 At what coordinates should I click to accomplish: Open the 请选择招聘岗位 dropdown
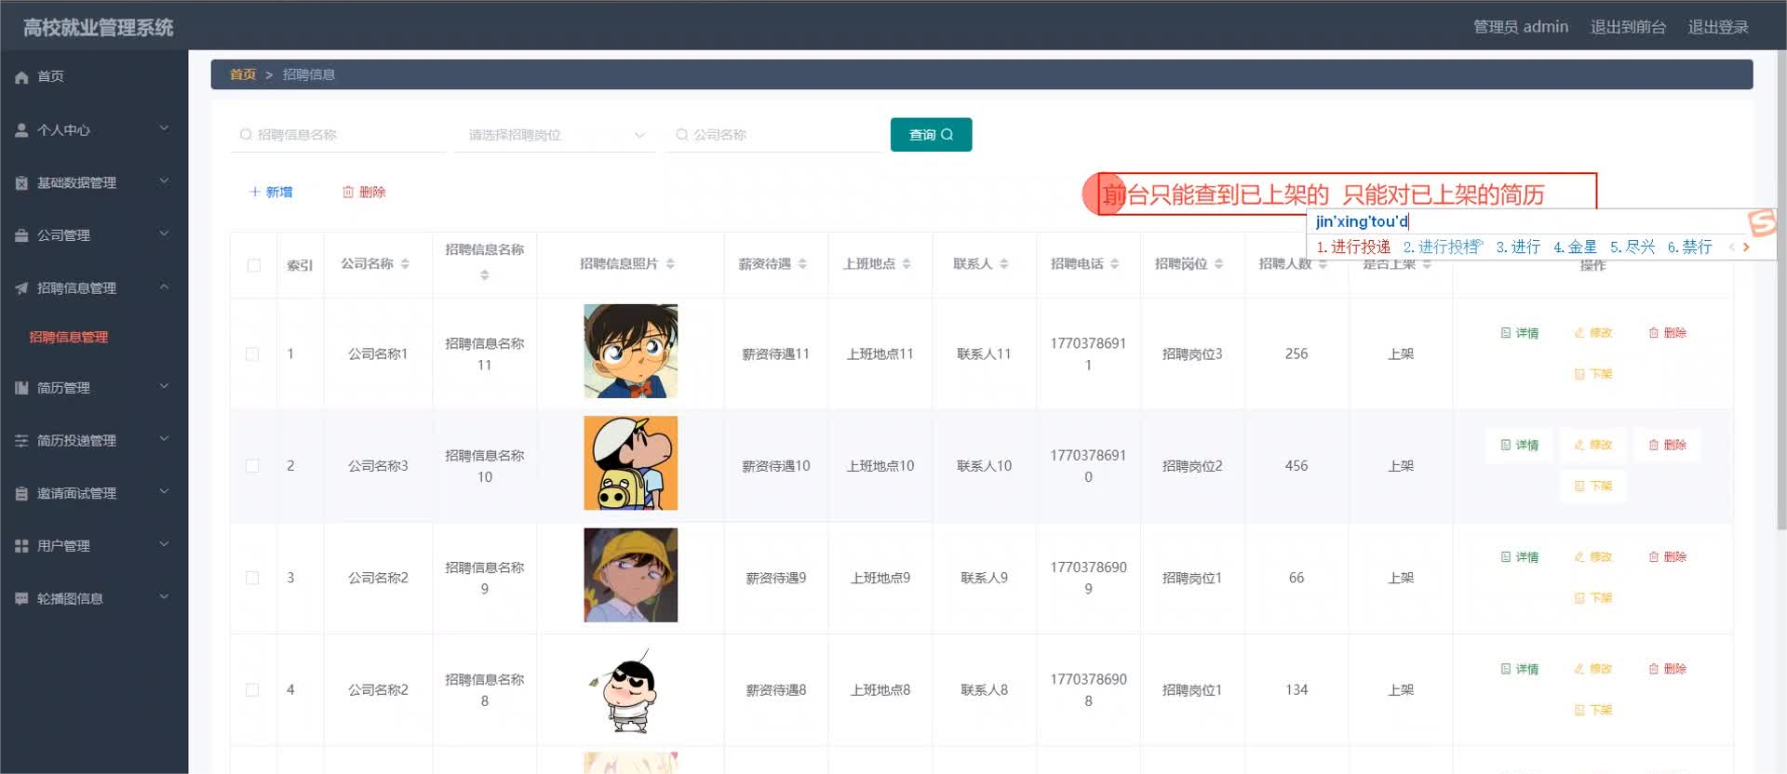click(555, 135)
